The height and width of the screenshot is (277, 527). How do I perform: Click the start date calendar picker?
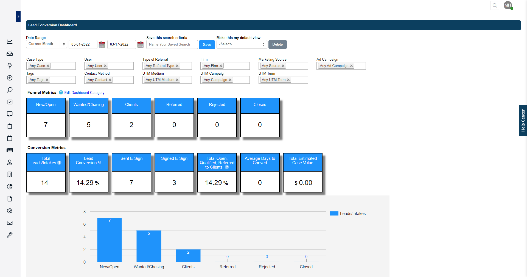coord(102,44)
